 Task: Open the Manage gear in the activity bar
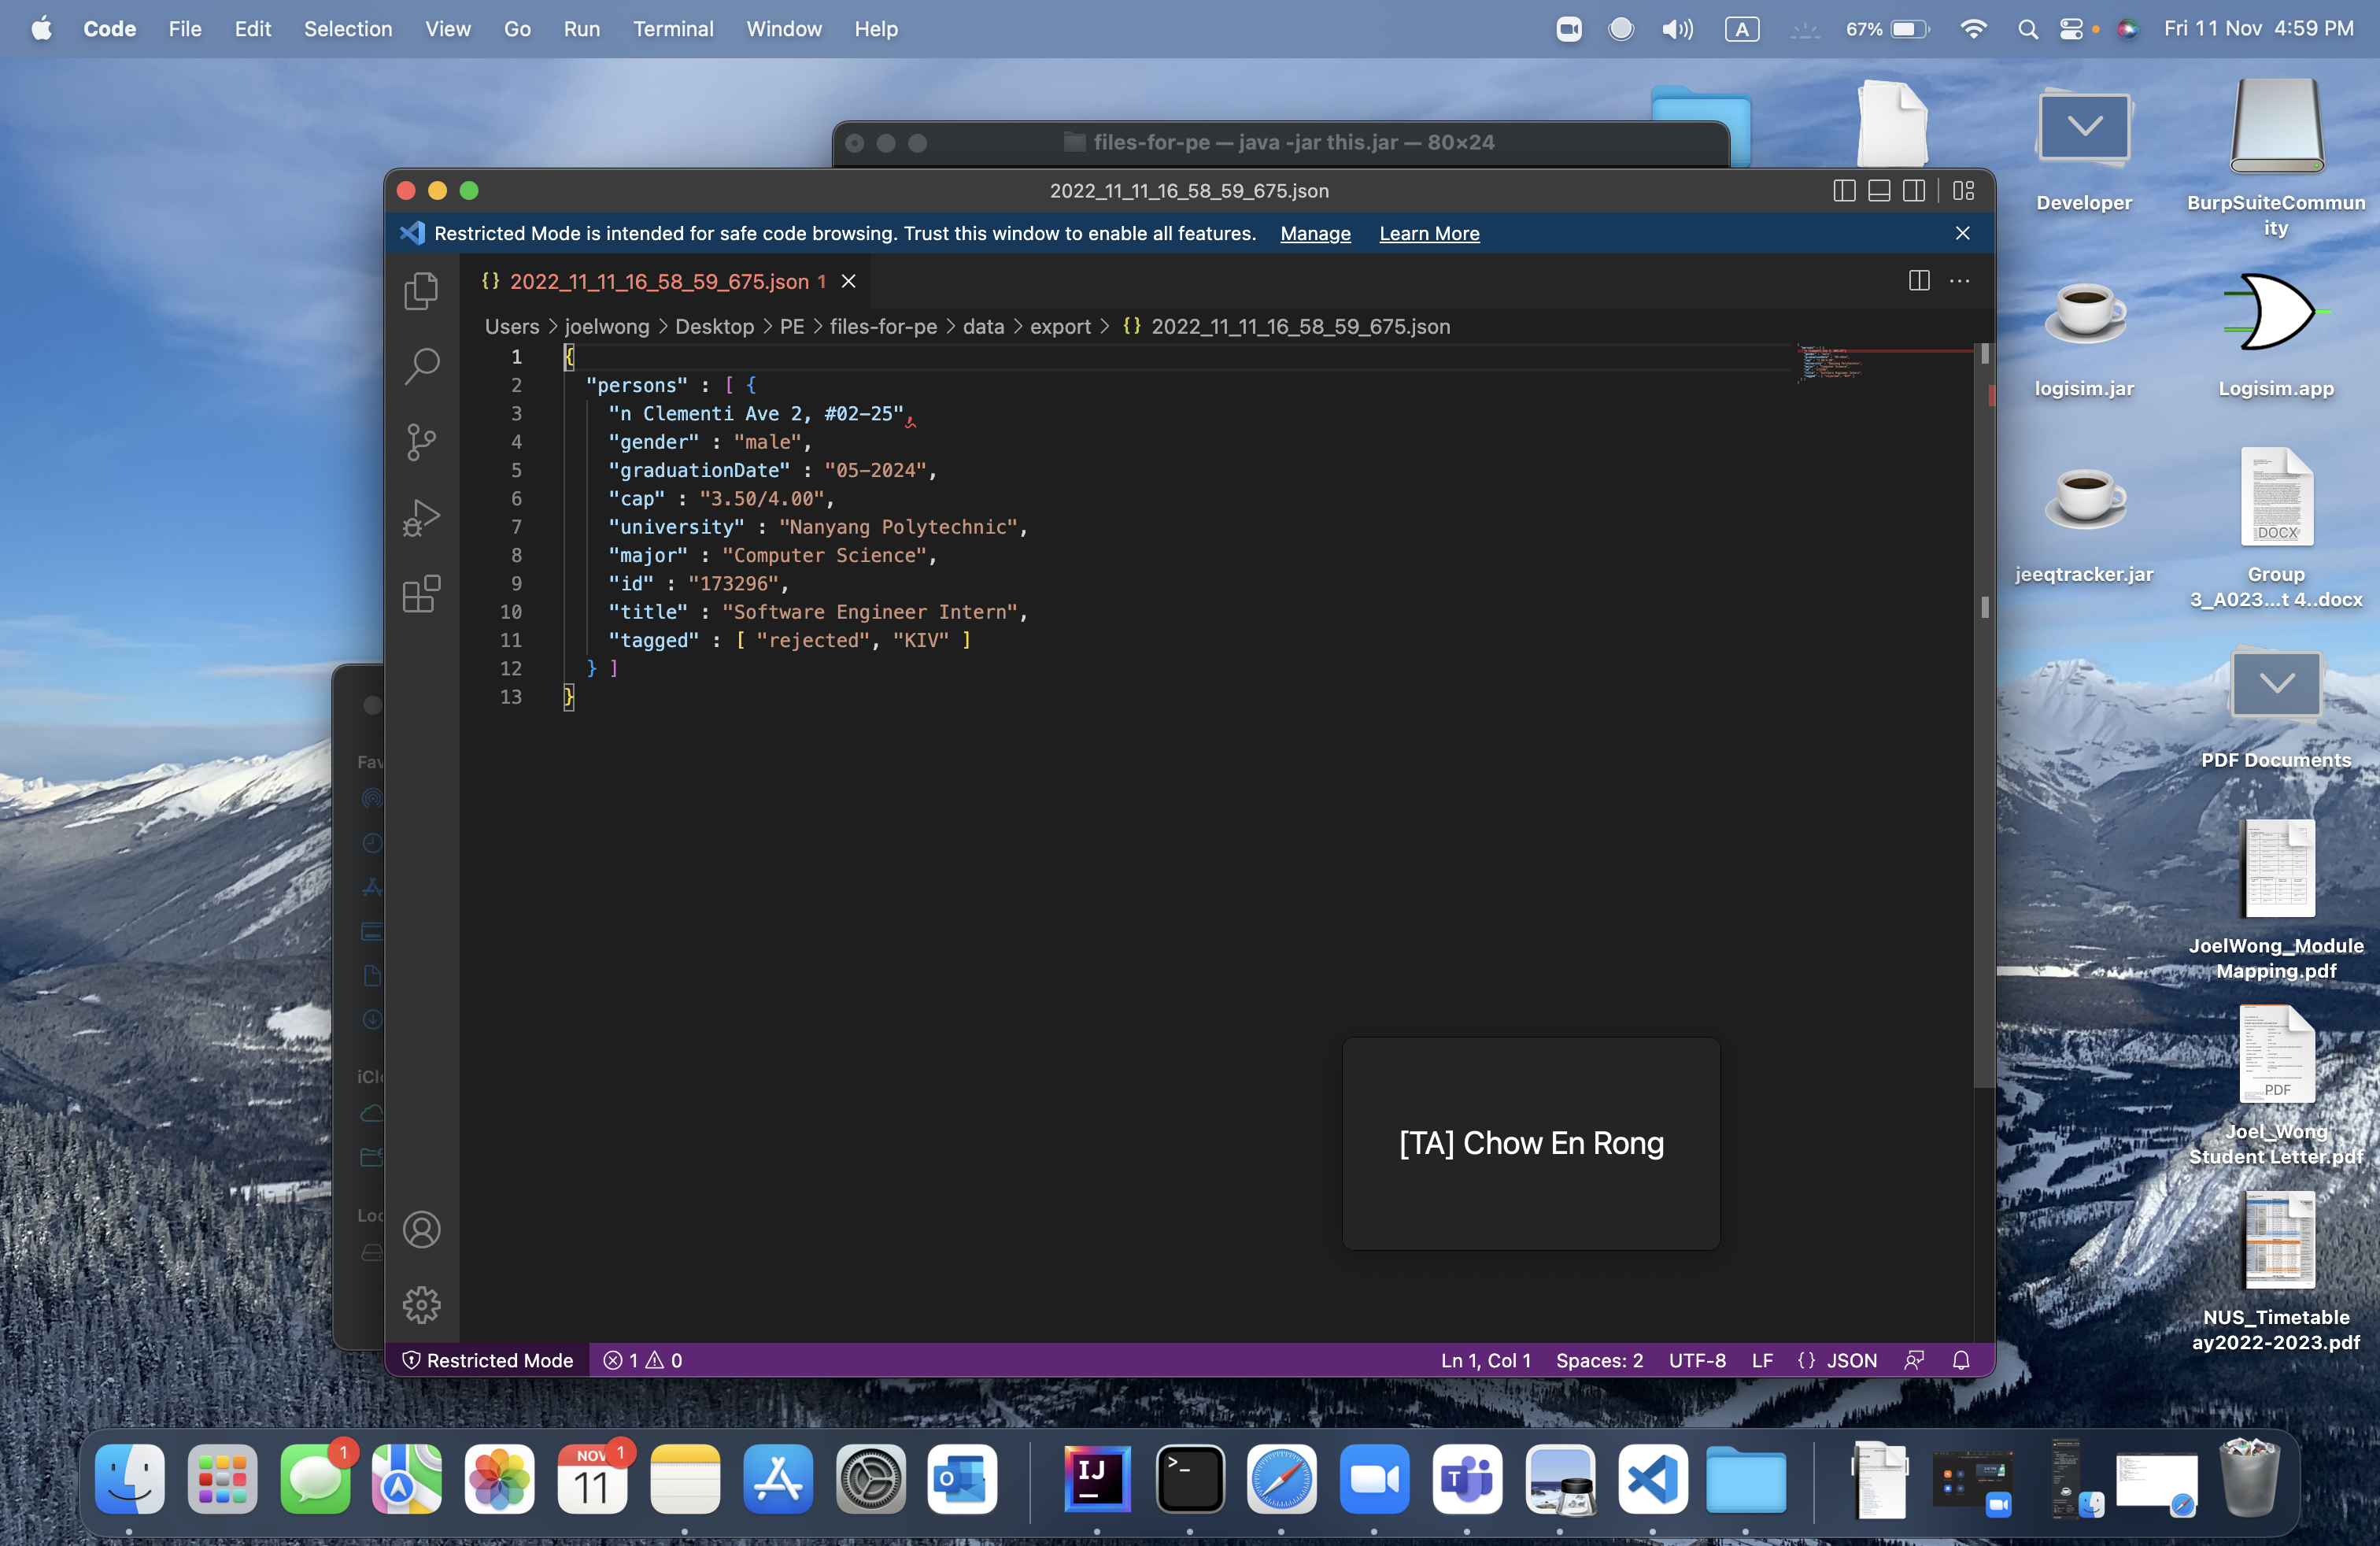click(x=421, y=1305)
